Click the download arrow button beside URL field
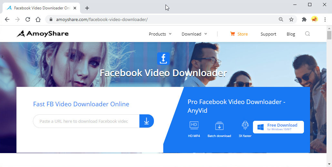The image size is (332, 167). pyautogui.click(x=146, y=121)
